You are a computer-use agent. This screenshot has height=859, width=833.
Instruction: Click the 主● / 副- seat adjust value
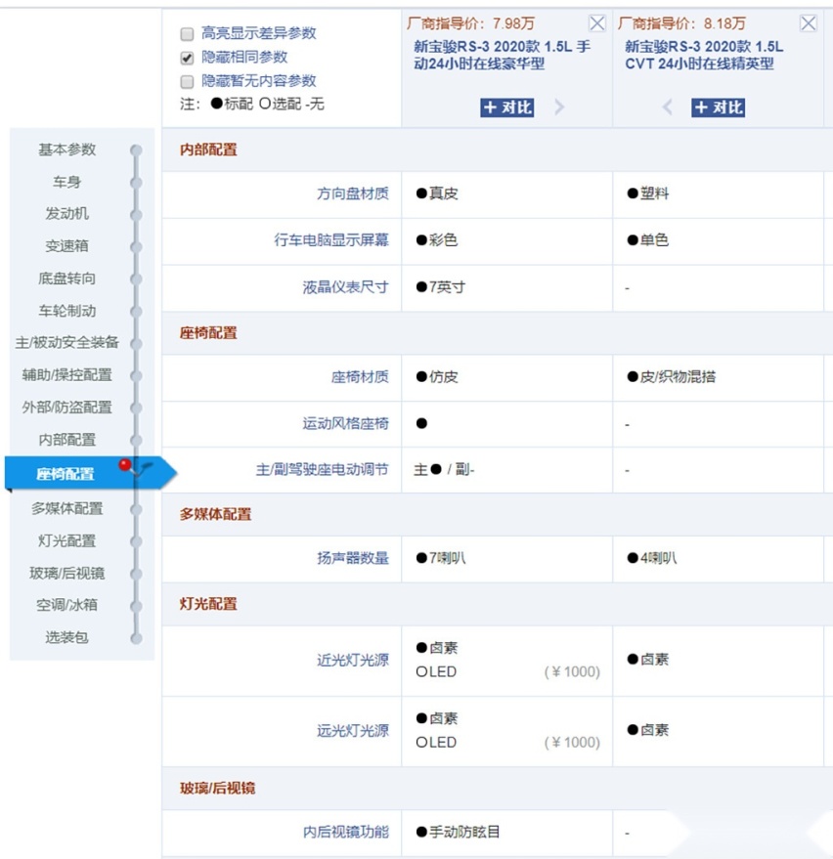tap(444, 469)
